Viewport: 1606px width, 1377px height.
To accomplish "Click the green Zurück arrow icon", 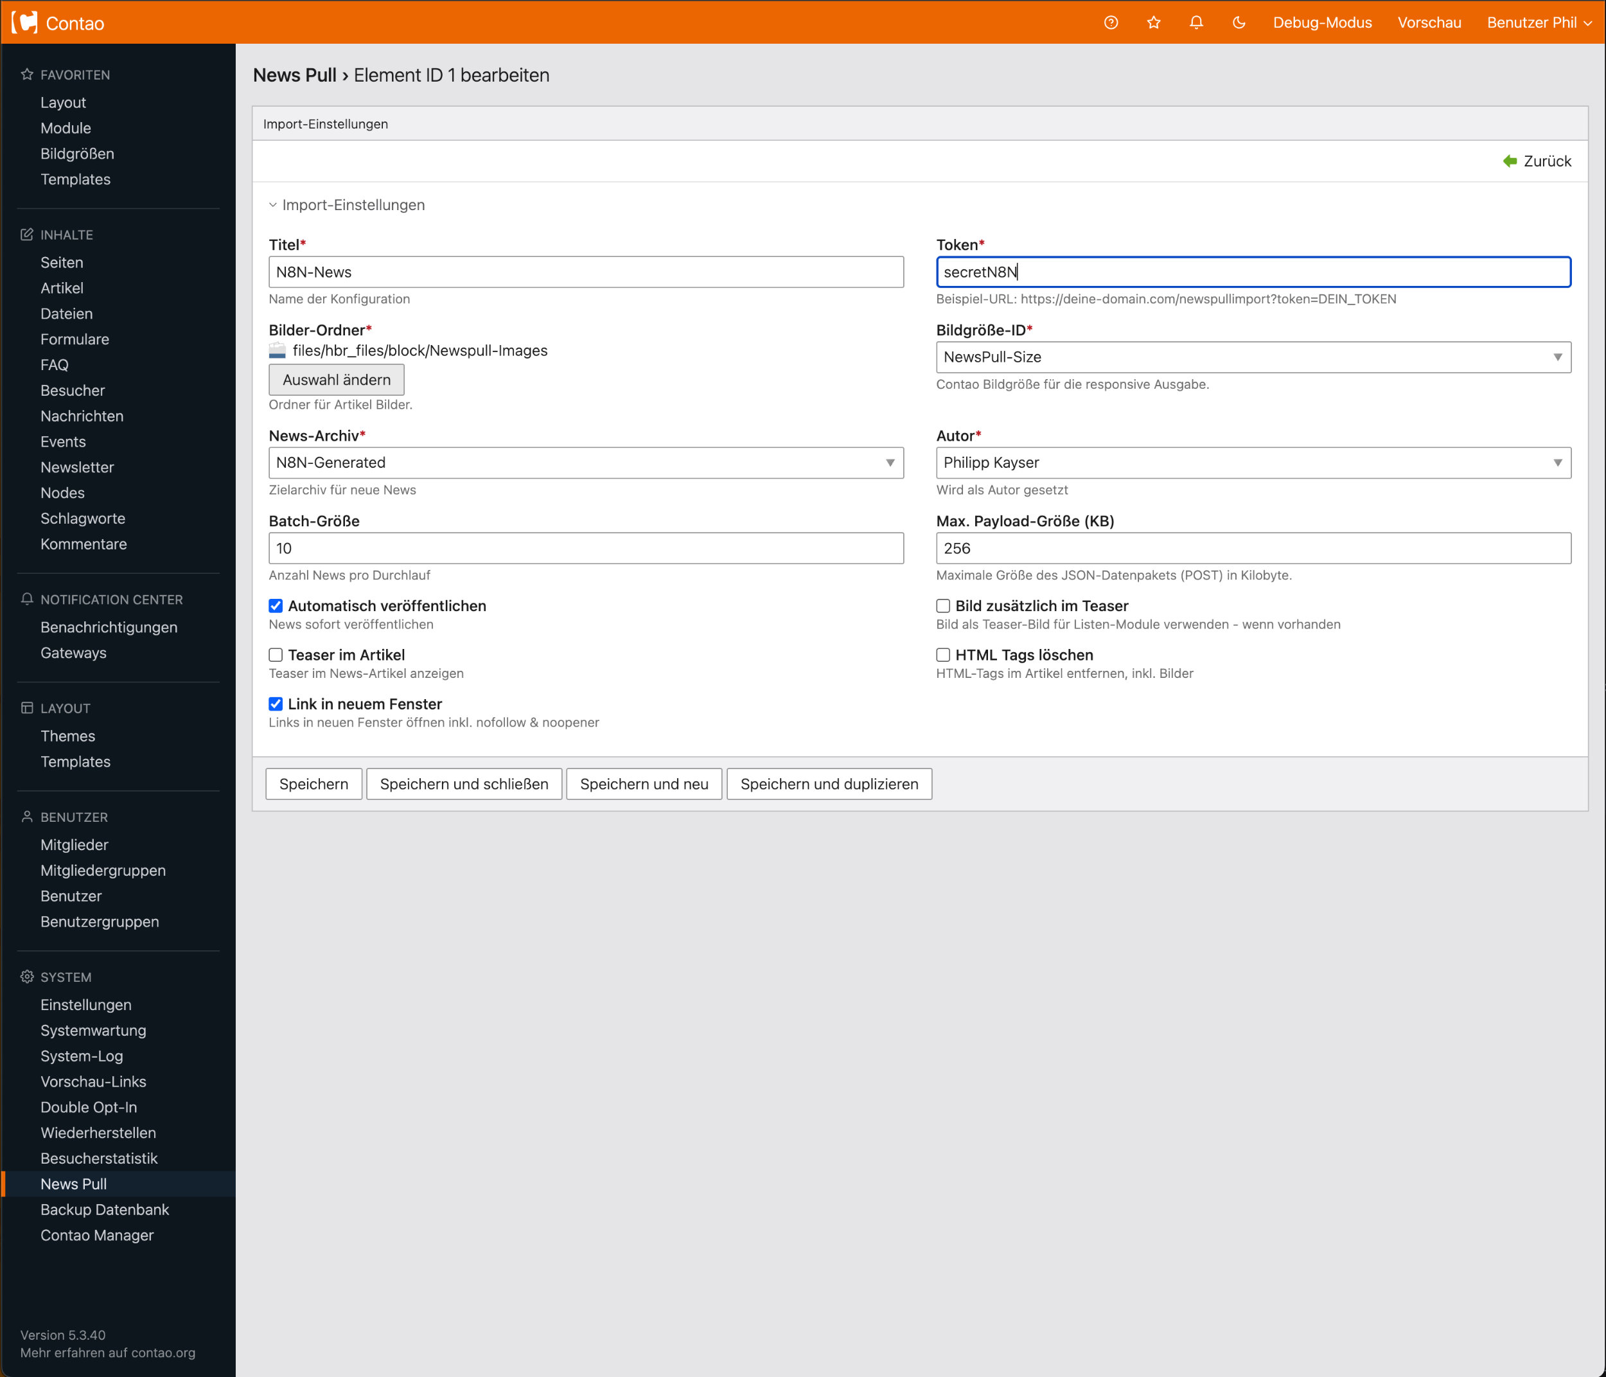I will coord(1510,161).
